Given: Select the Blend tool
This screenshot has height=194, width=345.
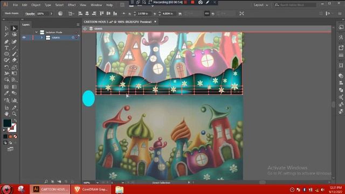Looking at the screenshot, I should point(15,93).
